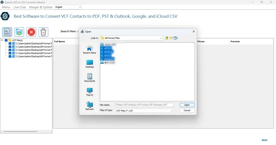Click the VCF File(s) tree label
Image resolution: width=276 pixels, height=145 pixels.
tap(17, 40)
